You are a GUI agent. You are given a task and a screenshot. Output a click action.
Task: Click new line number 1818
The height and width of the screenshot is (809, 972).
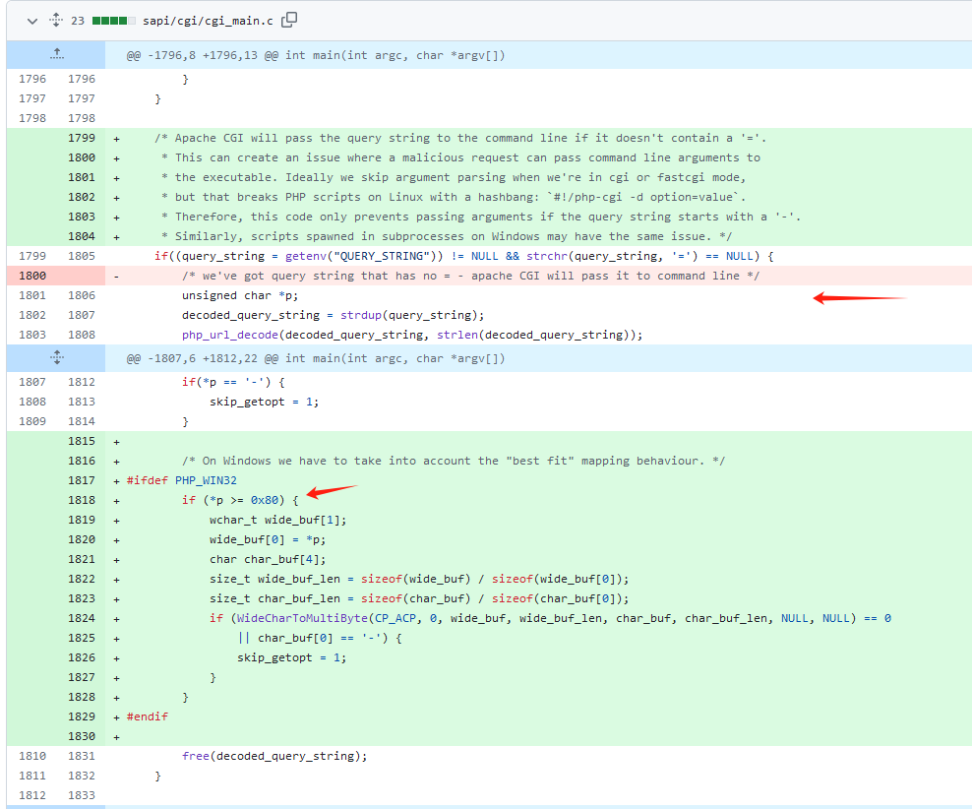[82, 500]
